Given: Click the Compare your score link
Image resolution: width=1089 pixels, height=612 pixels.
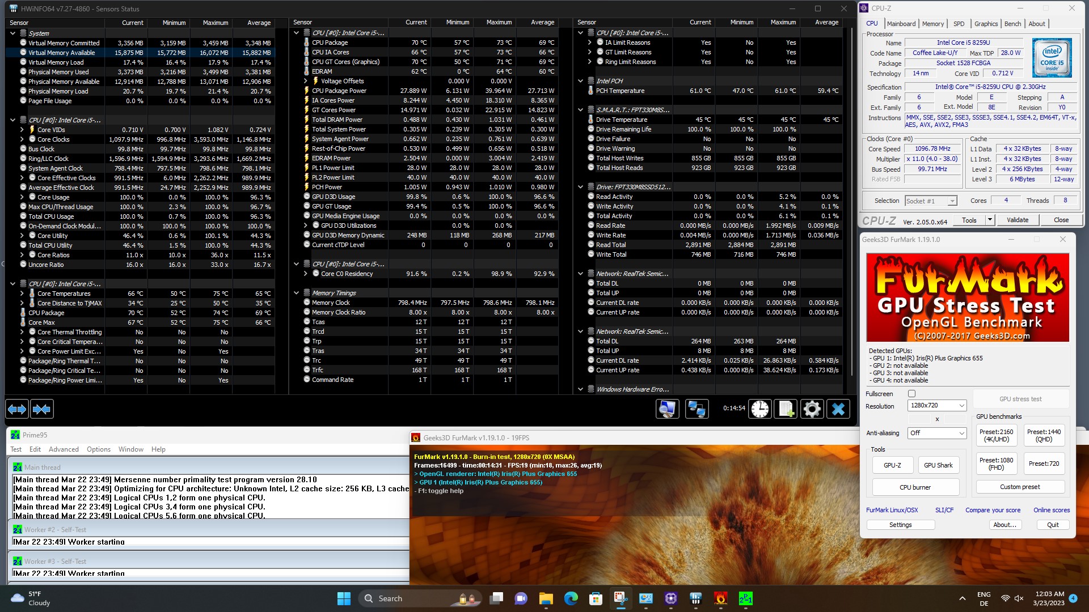Looking at the screenshot, I should coord(993,510).
